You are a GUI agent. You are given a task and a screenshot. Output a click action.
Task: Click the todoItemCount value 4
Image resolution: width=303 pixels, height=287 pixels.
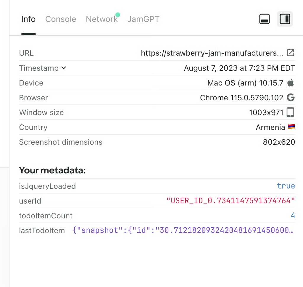pos(293,216)
